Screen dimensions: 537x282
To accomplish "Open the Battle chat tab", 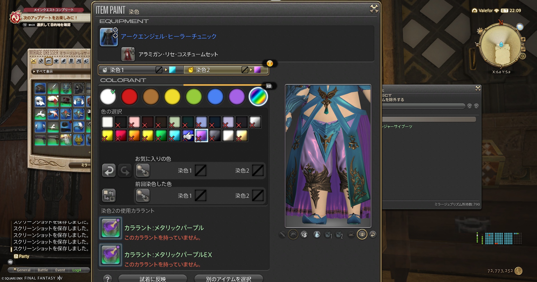I will click(x=43, y=270).
